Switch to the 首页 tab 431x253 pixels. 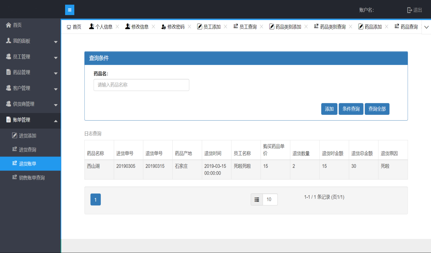coord(74,27)
